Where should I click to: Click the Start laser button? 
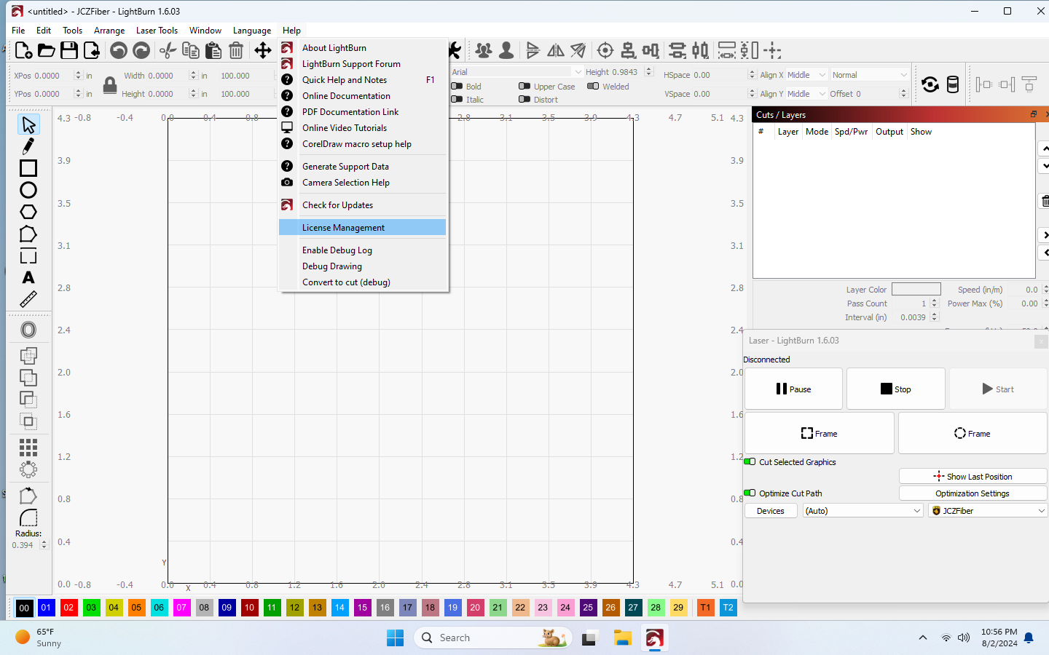[998, 389]
